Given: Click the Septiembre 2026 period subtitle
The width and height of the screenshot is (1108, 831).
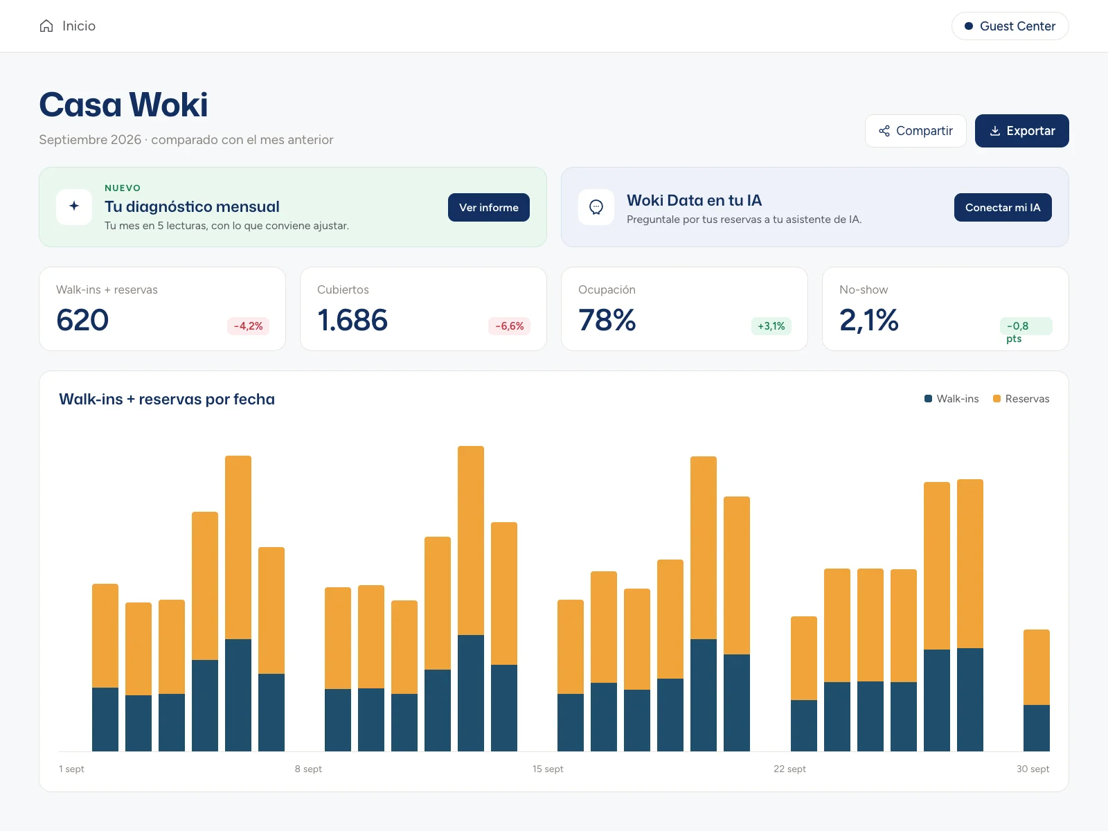Looking at the screenshot, I should tap(186, 140).
